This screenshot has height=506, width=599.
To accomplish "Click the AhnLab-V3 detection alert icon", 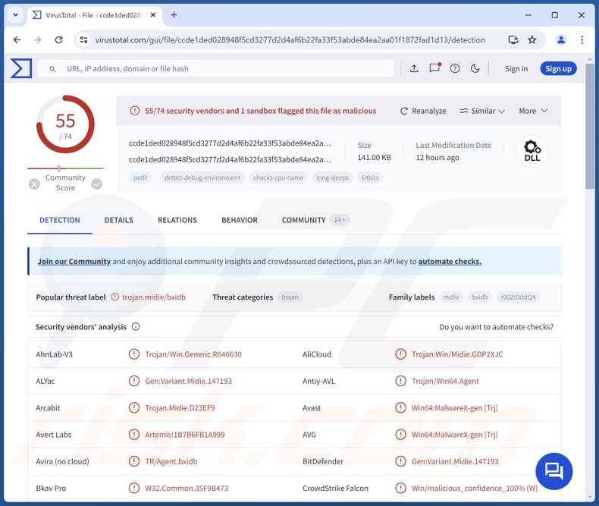I will 134,354.
